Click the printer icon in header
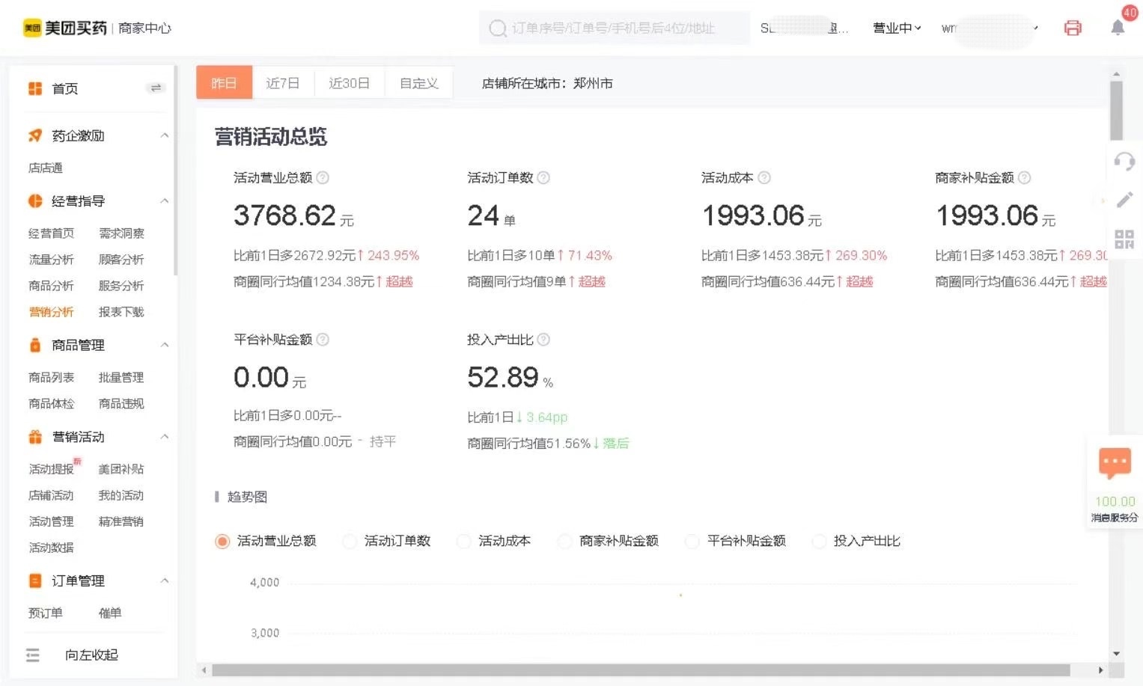Viewport: 1143px width, 686px height. click(x=1073, y=28)
